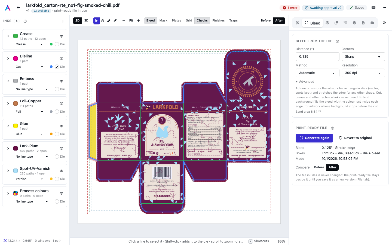392x245 pixels.
Task: Activate the hand pan tool
Action: [x=103, y=21]
